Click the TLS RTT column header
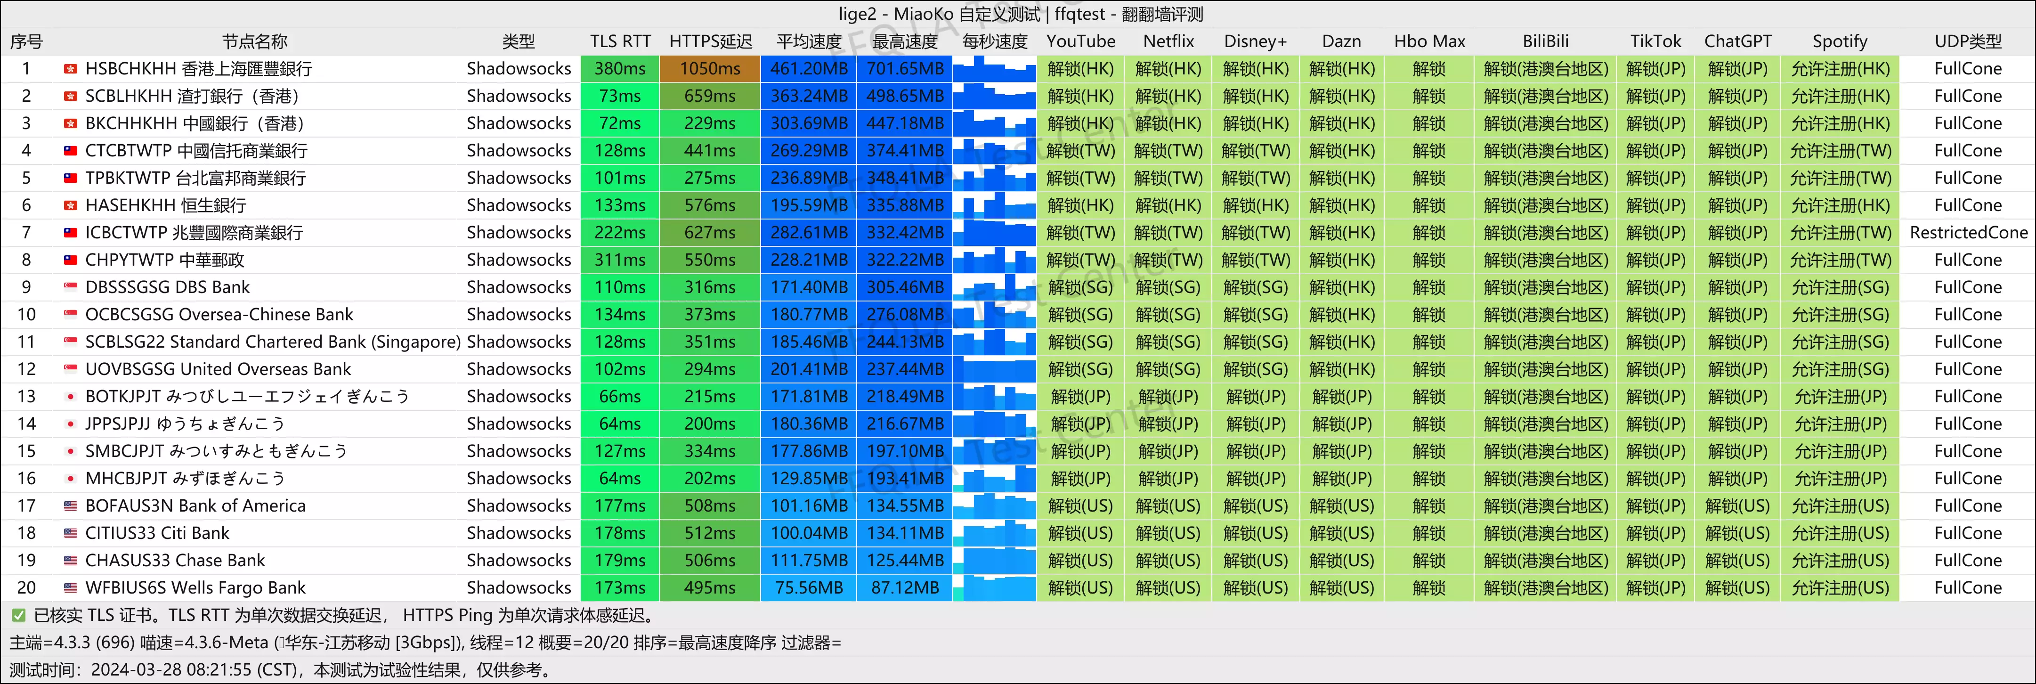 pyautogui.click(x=620, y=41)
